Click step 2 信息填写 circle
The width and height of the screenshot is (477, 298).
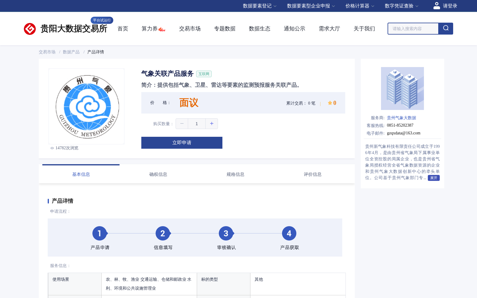[x=163, y=233]
